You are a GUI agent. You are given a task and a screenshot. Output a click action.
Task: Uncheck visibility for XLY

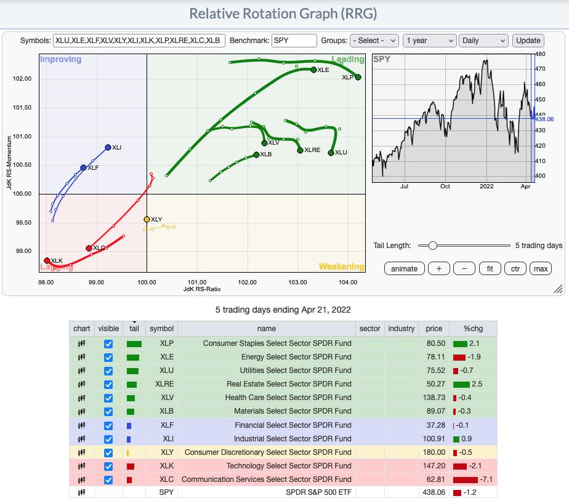108,453
